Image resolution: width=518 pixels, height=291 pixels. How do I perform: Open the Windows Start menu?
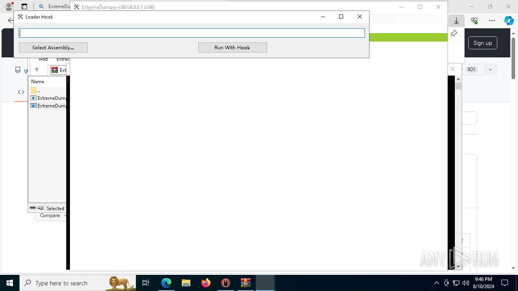(10, 283)
